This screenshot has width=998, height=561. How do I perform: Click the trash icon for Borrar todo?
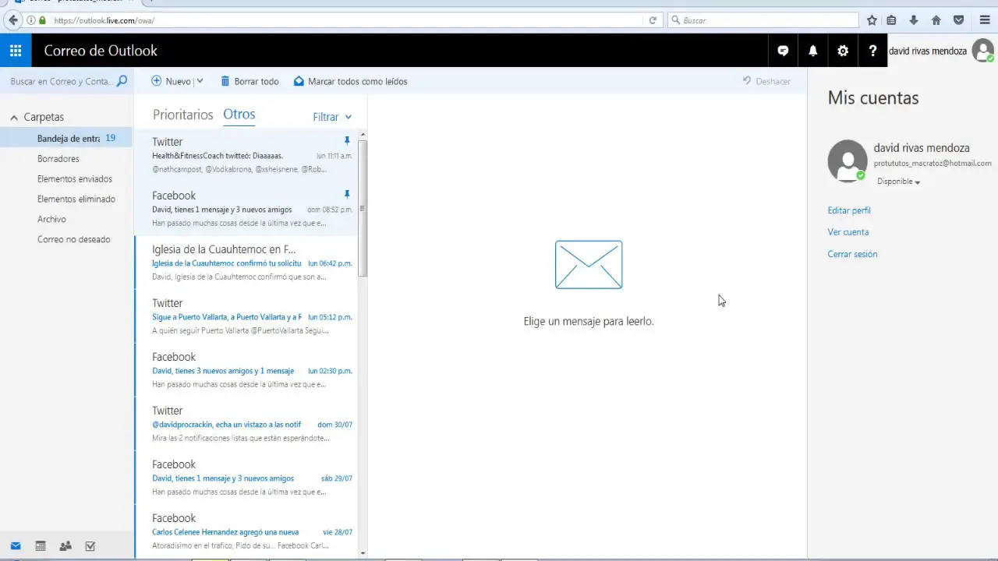(225, 81)
